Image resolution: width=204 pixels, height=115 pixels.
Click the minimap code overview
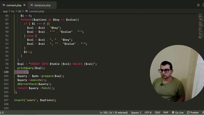click(201, 26)
